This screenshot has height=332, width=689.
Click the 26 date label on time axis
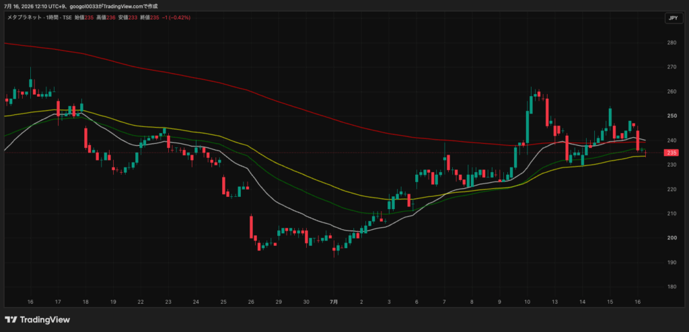coord(251,302)
